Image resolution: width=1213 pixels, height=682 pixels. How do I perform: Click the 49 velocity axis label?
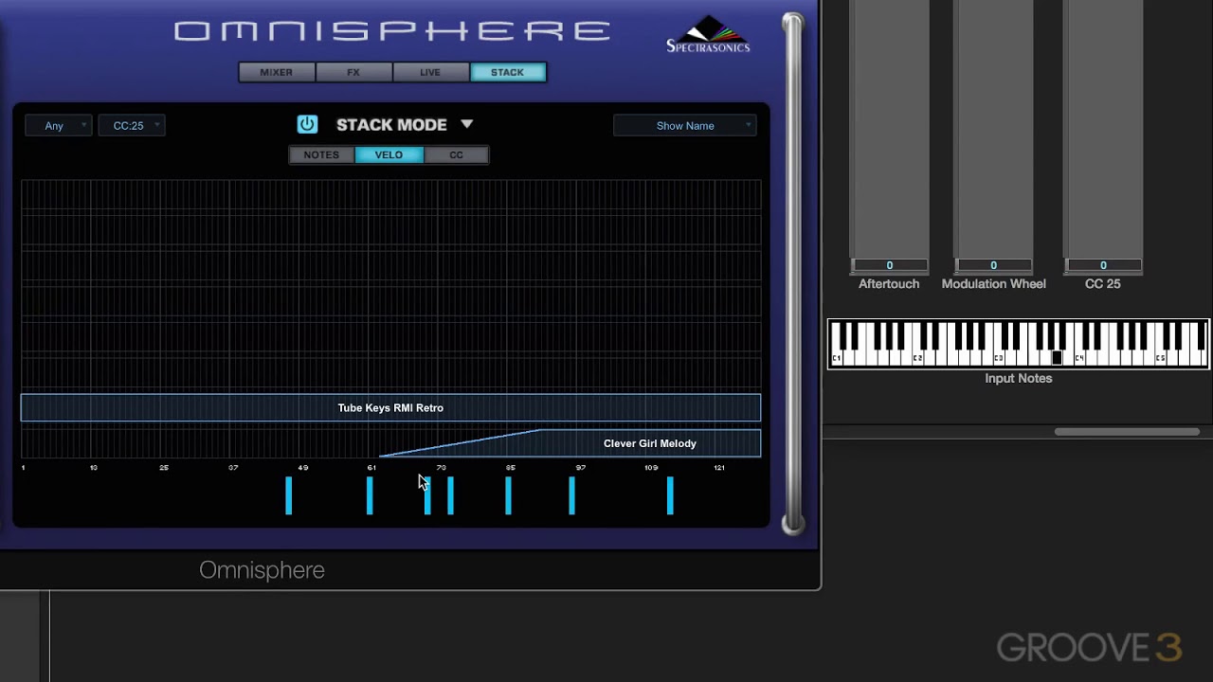click(x=303, y=467)
